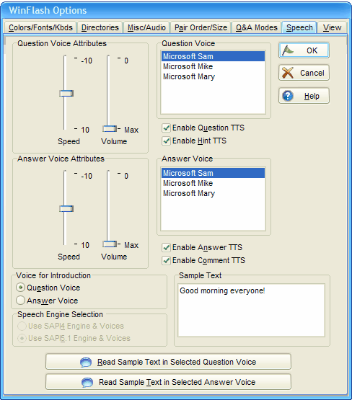Screen dimensions: 352x400
Task: Confirm settings with the OK button
Action: (304, 50)
